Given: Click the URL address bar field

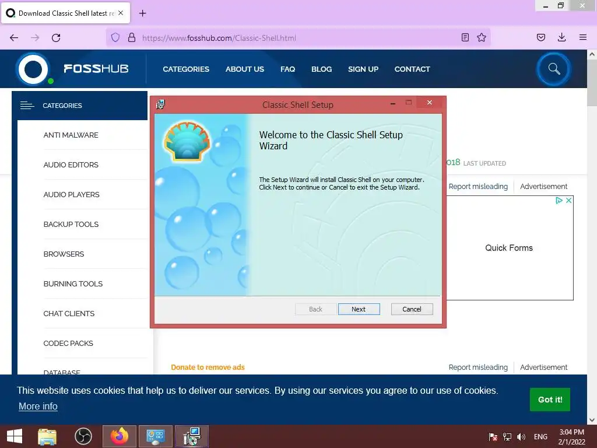Looking at the screenshot, I should (x=298, y=38).
